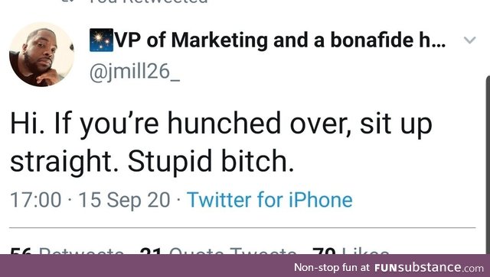Open the tweet author's profile photo
Image resolution: width=490 pixels, height=277 pixels.
pos(41,54)
